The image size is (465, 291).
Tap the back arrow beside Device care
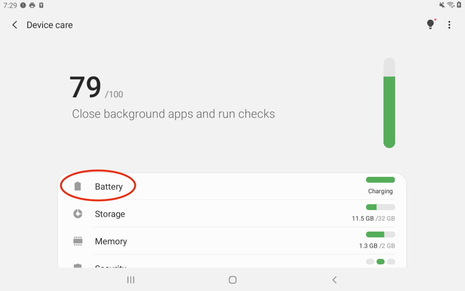coord(15,25)
